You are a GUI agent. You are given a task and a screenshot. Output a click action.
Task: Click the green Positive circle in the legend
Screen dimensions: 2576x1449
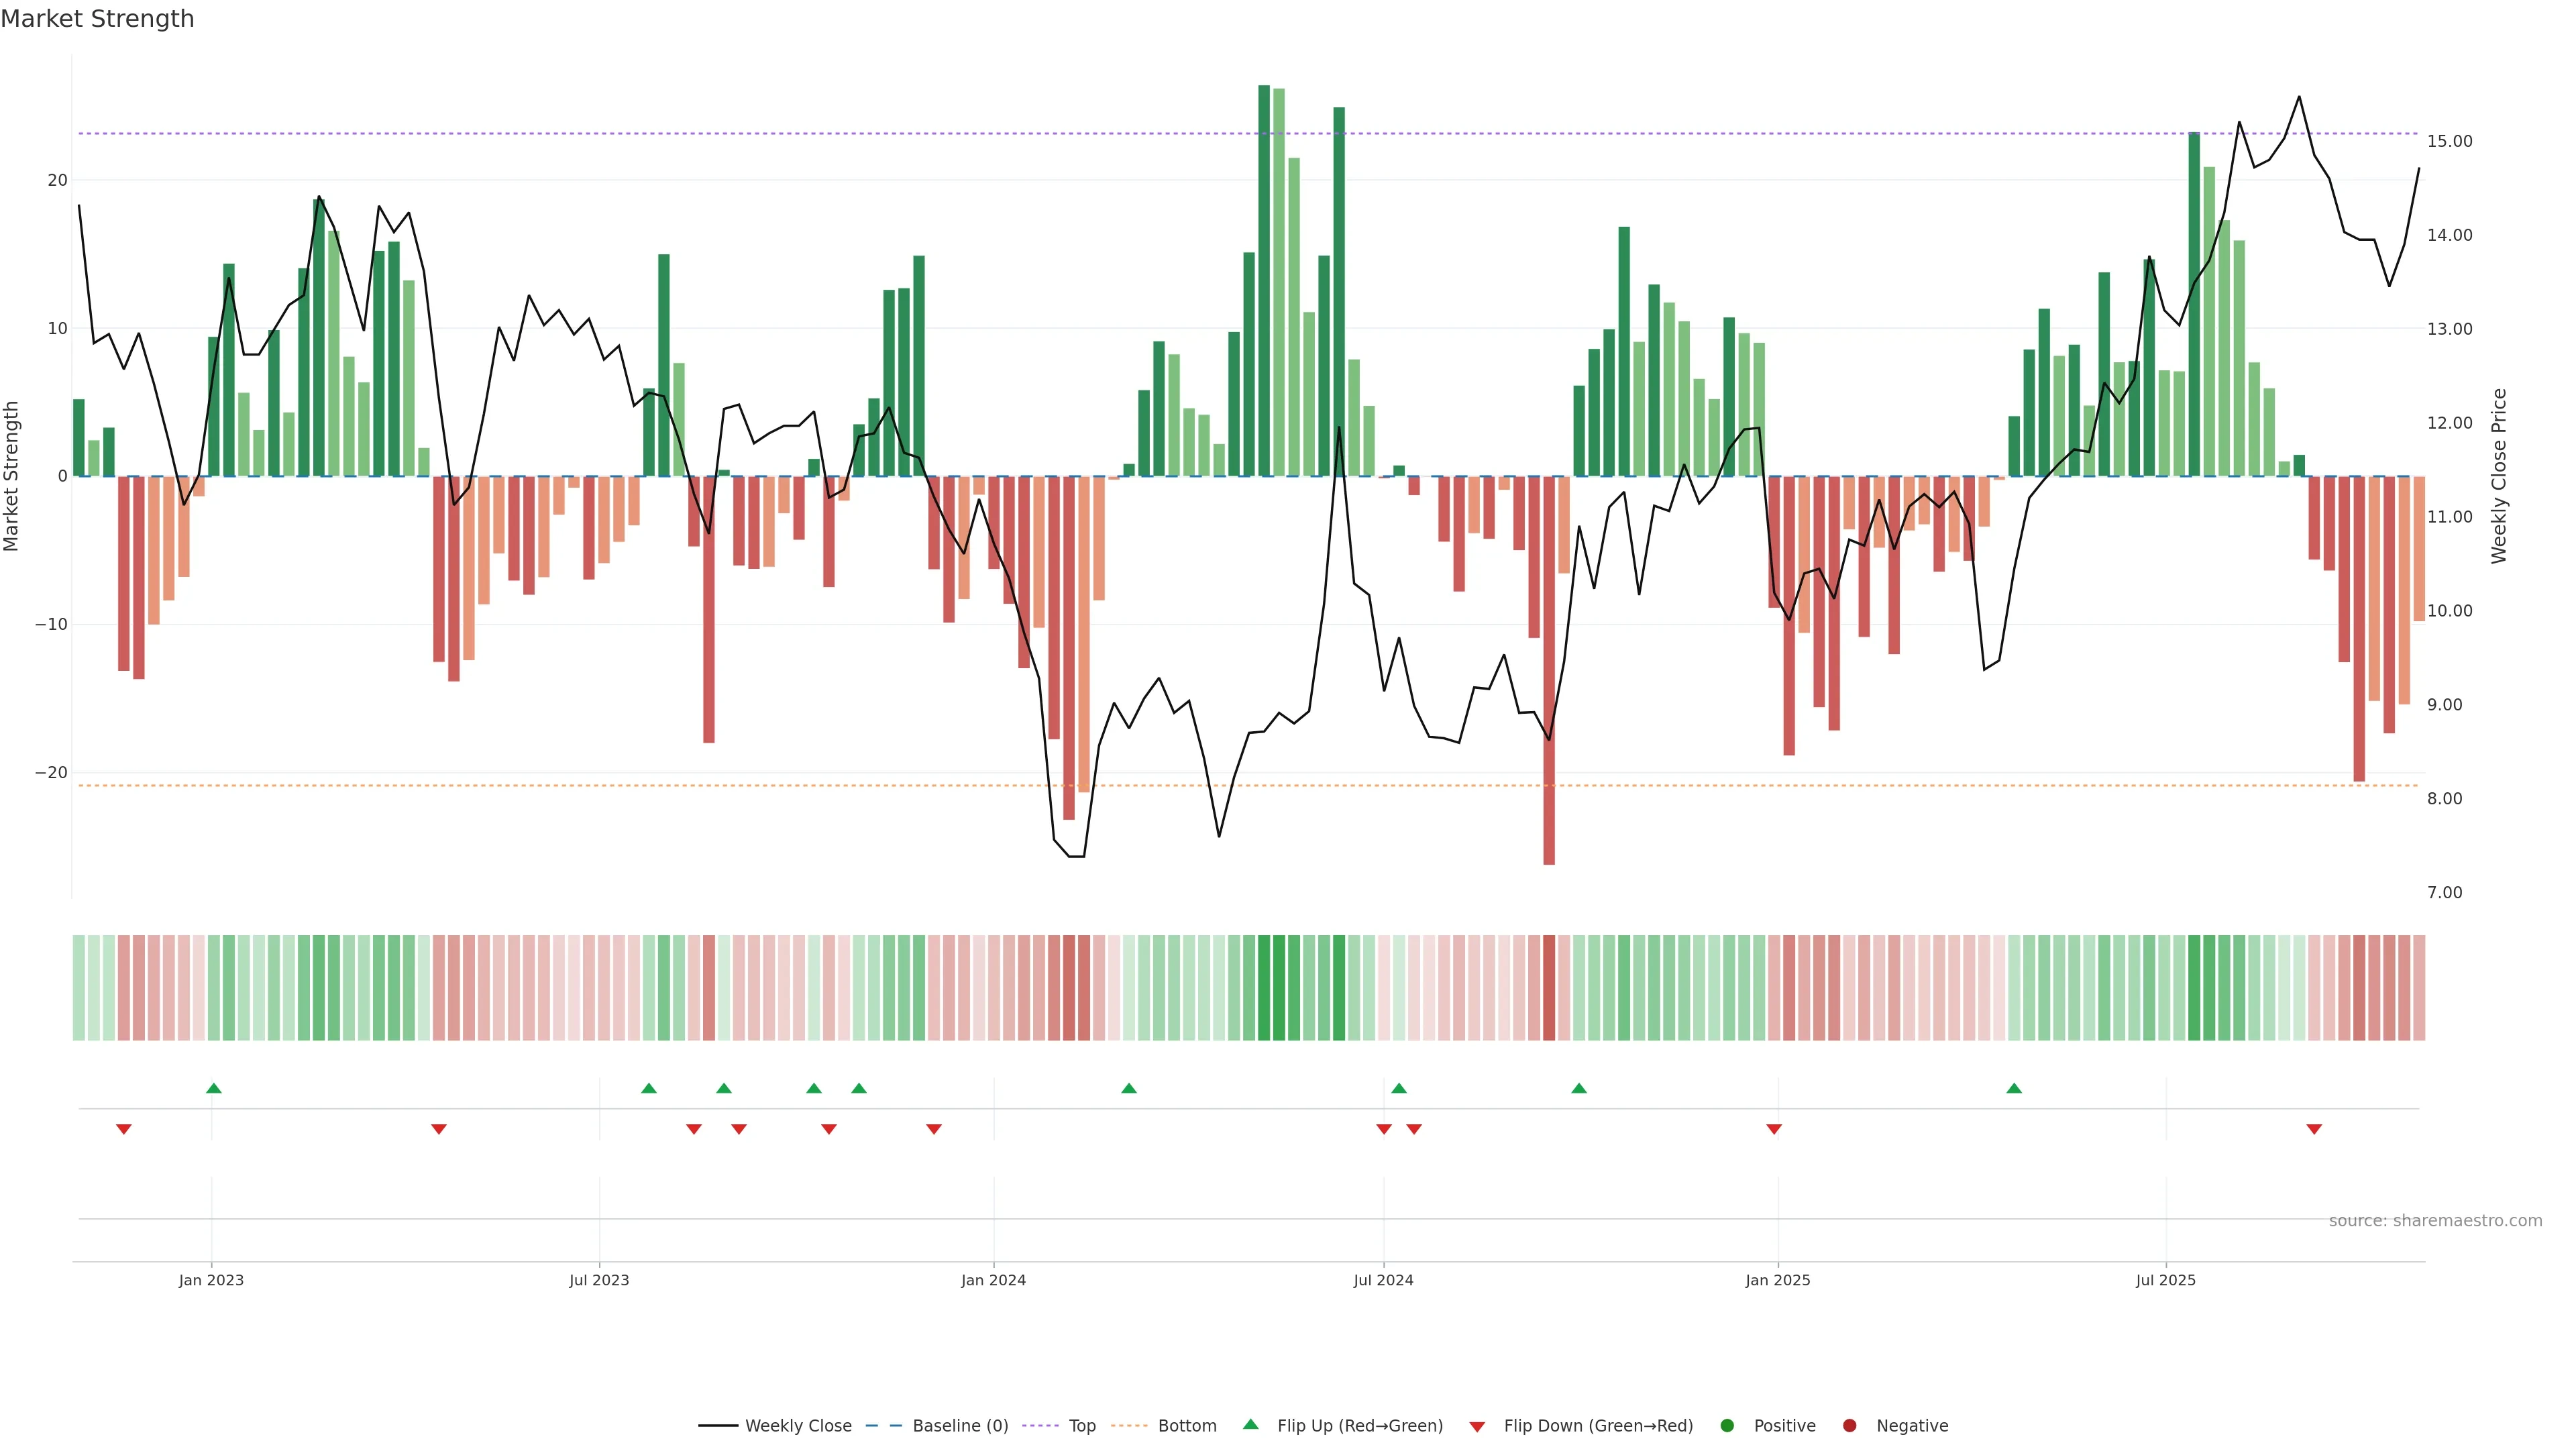[x=1726, y=1426]
